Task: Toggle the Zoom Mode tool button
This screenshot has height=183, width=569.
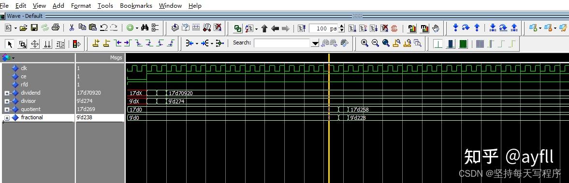Action: (x=22, y=44)
